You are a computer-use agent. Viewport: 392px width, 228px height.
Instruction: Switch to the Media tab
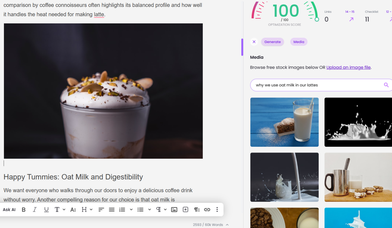click(299, 42)
